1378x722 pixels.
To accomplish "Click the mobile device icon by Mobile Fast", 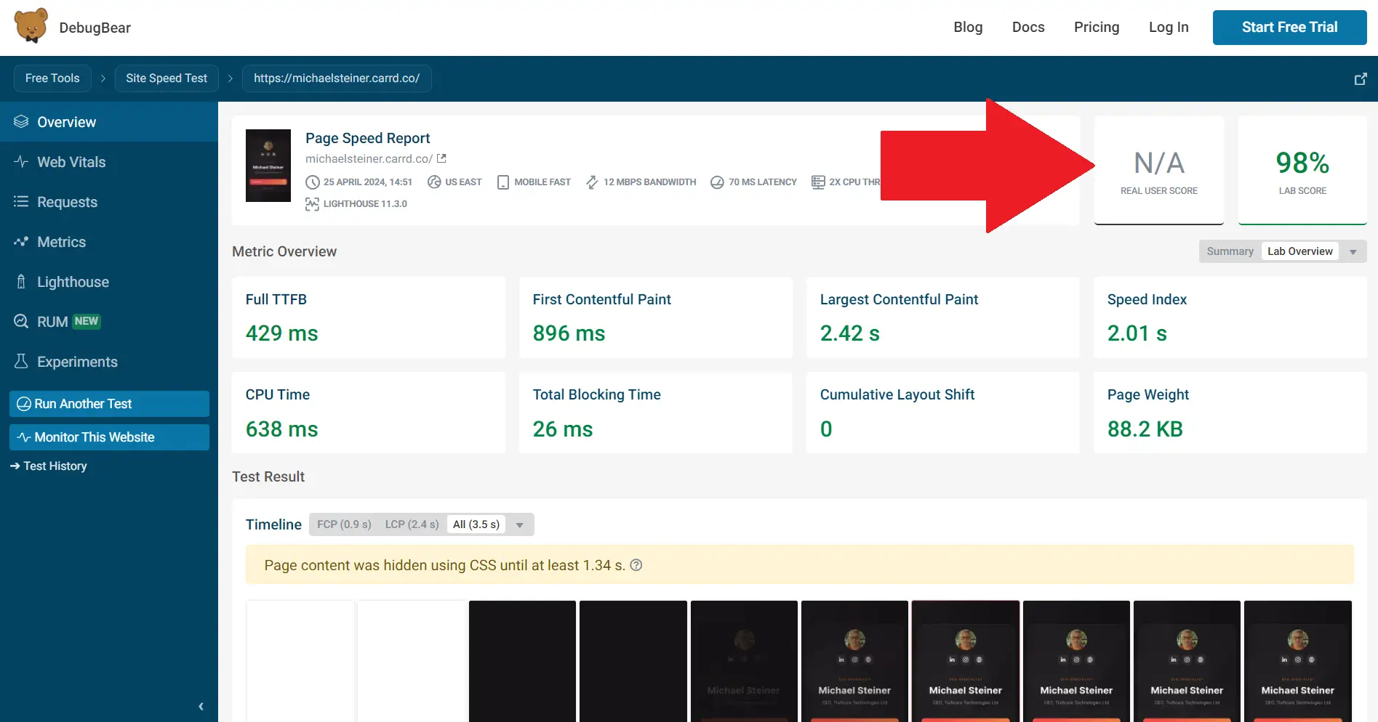I will point(503,182).
